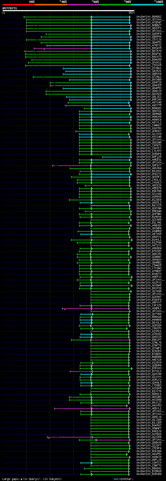Select hit UniRef100_C5YII6
This screenshot has width=166, height=481.
(x=149, y=40)
